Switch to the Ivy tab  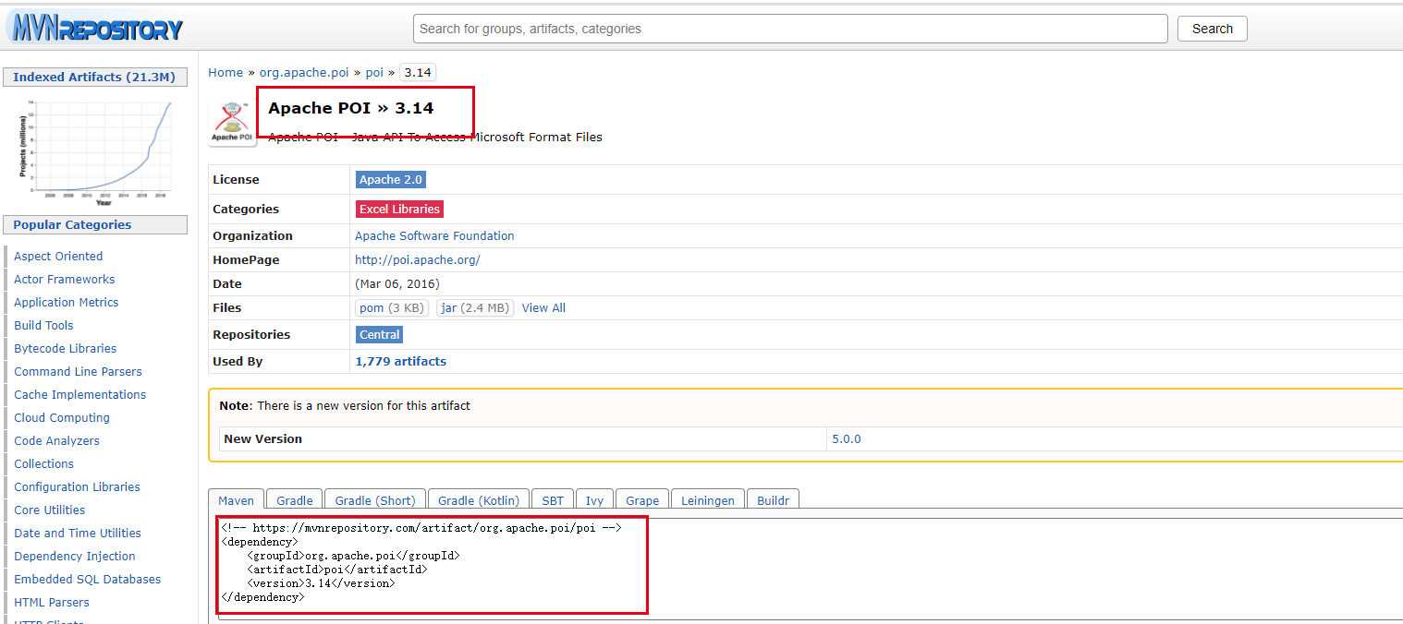(595, 500)
